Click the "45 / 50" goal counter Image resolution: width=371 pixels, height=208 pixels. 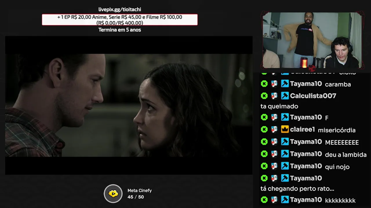136,197
